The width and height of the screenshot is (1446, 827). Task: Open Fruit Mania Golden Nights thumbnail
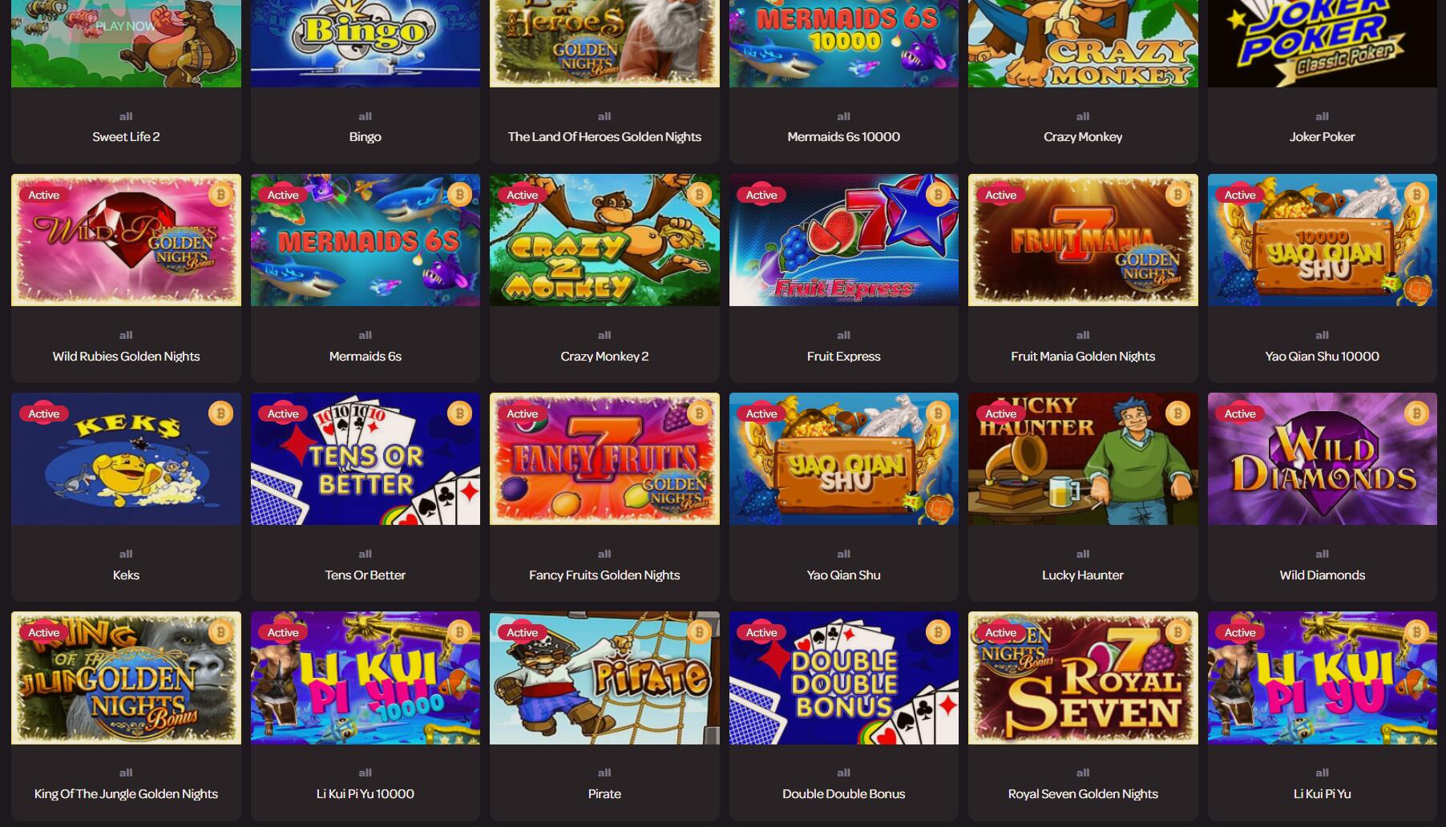(x=1083, y=240)
